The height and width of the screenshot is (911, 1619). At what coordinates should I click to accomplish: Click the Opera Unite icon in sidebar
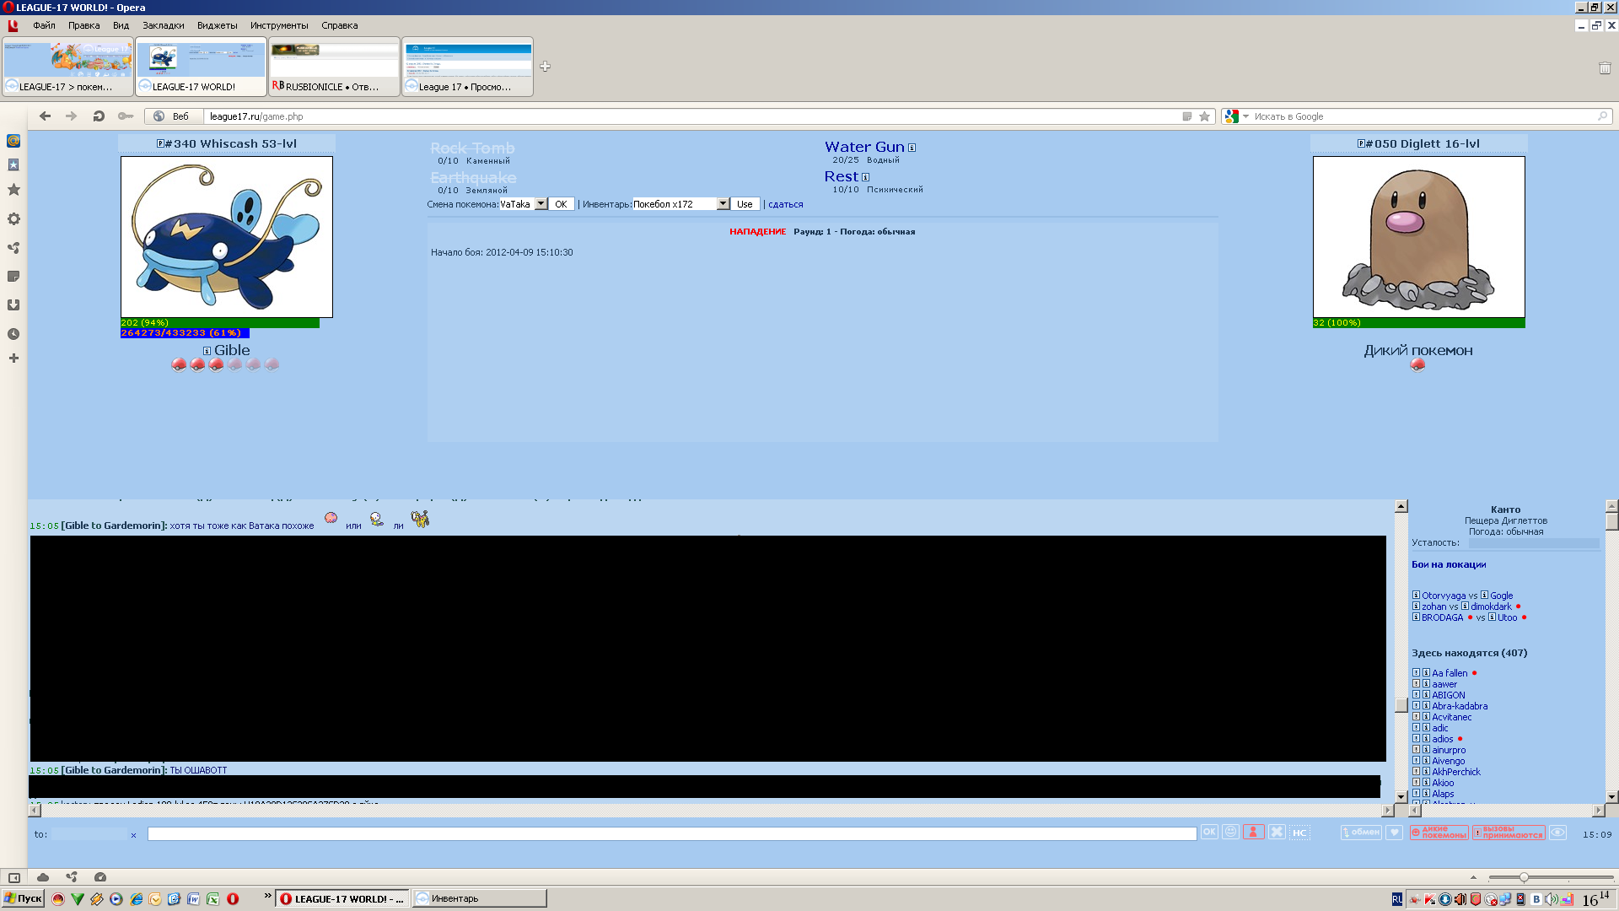tap(13, 248)
